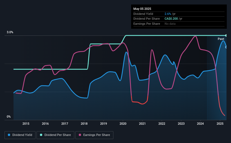Click the 2025 x-axis label
Image resolution: width=231 pixels, height=143 pixels.
(x=220, y=124)
